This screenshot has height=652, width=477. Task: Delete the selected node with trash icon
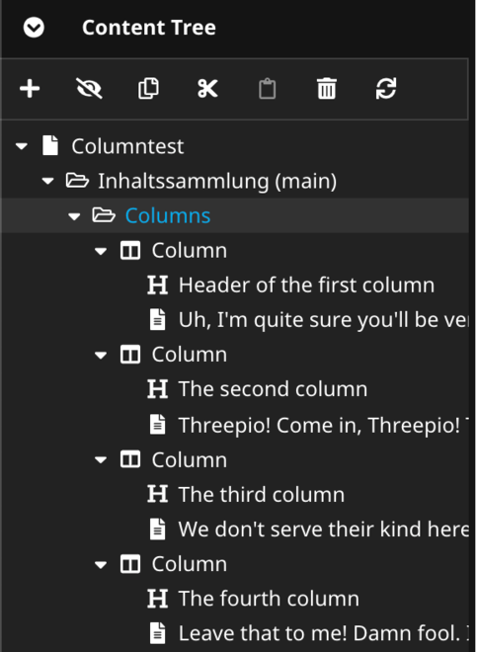click(x=327, y=89)
